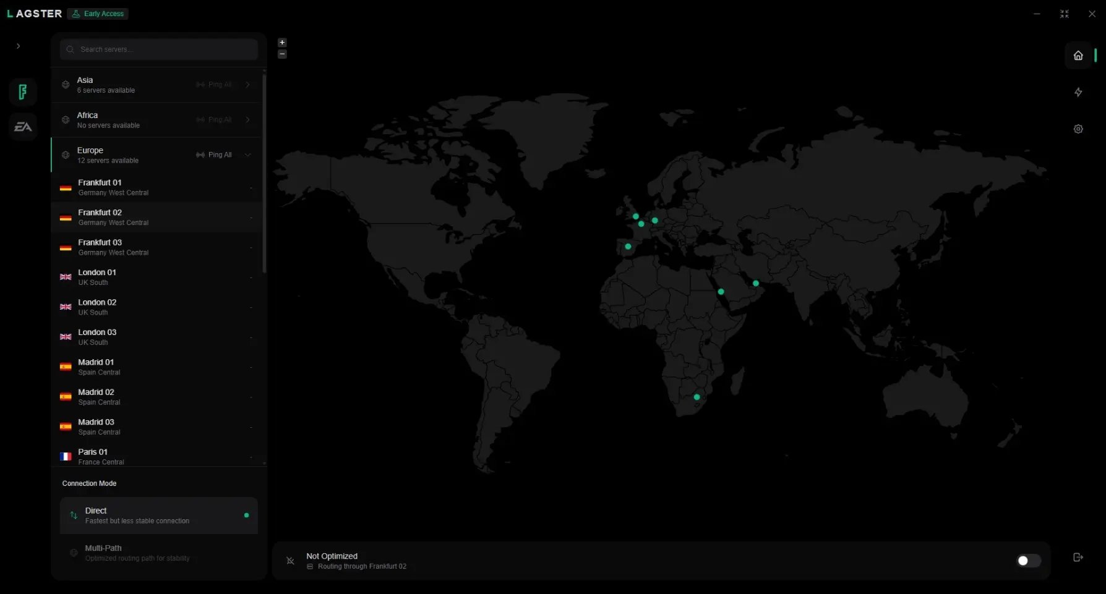This screenshot has width=1106, height=594.
Task: Select the EA game icon in sidebar
Action: point(23,127)
